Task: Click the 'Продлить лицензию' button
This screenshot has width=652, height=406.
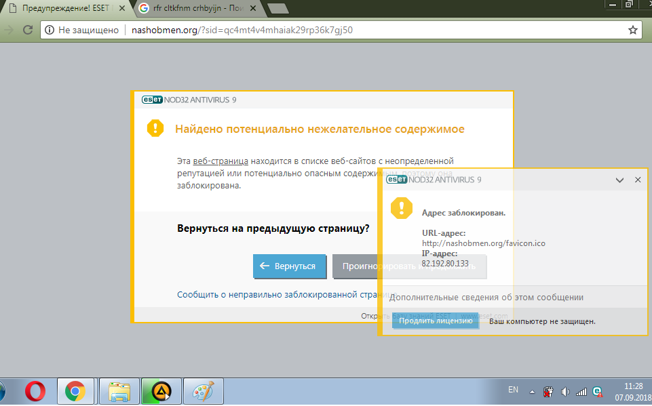Action: [x=436, y=321]
